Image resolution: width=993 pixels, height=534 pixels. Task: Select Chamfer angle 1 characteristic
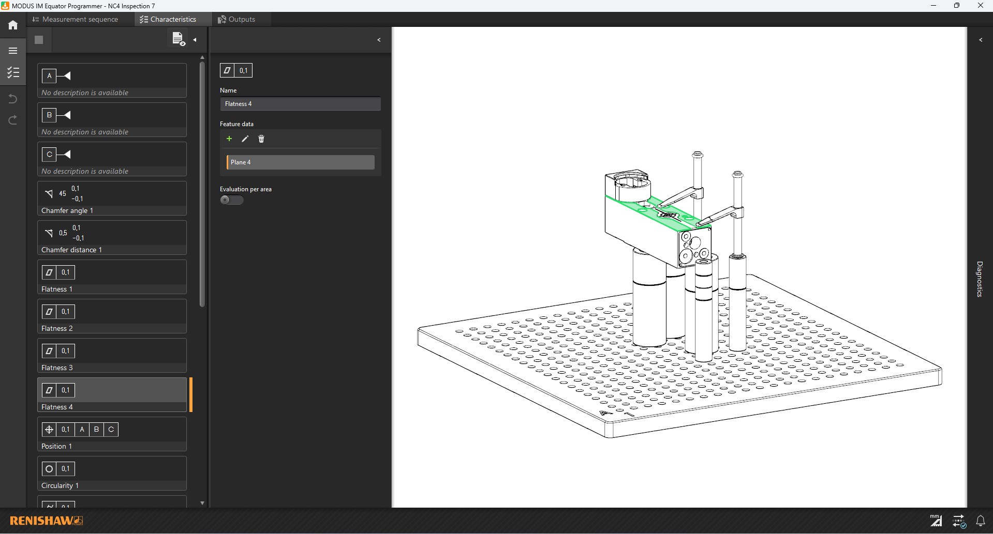pos(112,199)
